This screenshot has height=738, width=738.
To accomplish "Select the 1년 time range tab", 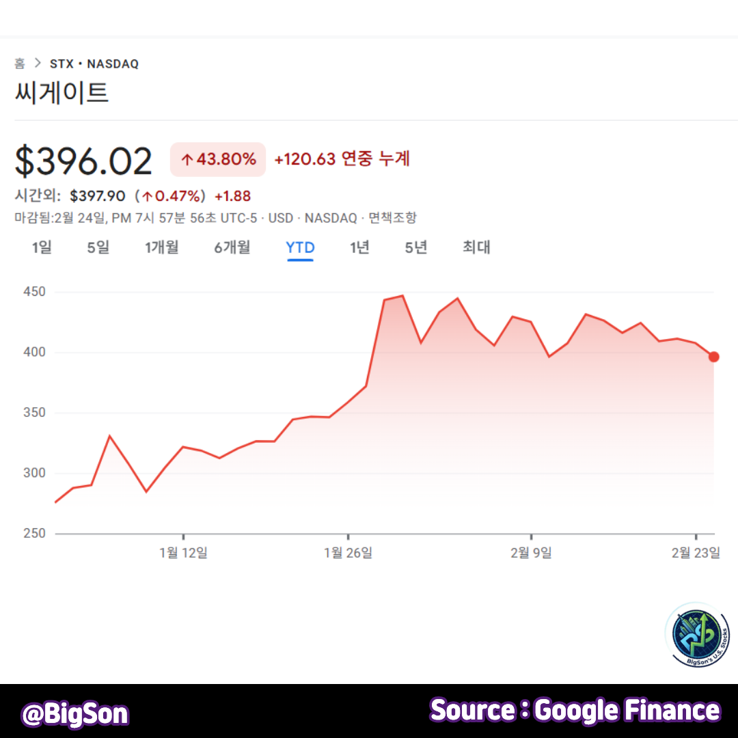I will [x=360, y=248].
